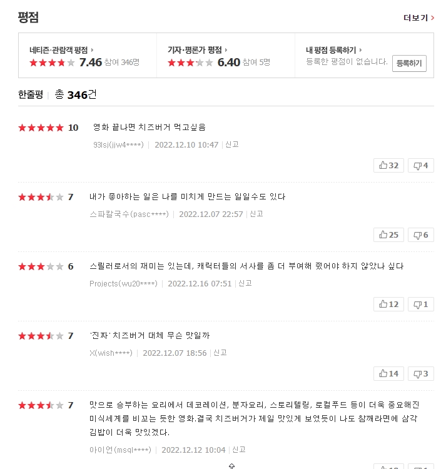Click the 등록하기 button
This screenshot has width=446, height=469.
tap(409, 63)
